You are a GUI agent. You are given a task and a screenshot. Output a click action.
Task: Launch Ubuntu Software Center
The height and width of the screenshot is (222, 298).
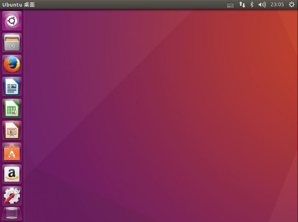[x=12, y=152]
